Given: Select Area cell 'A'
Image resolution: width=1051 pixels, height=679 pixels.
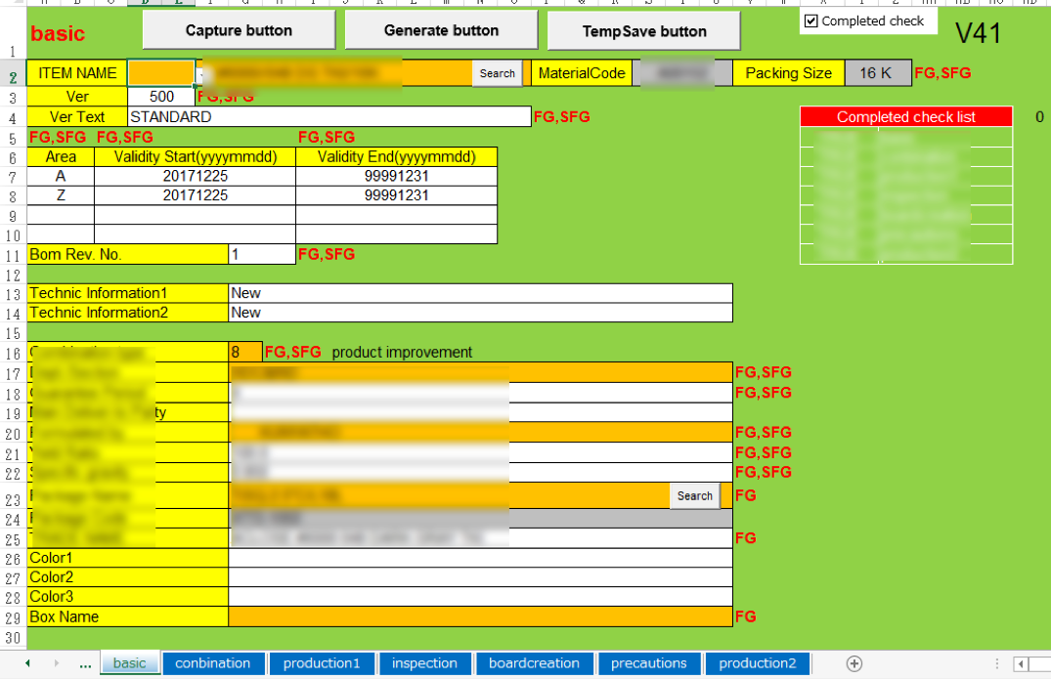Looking at the screenshot, I should pyautogui.click(x=61, y=176).
